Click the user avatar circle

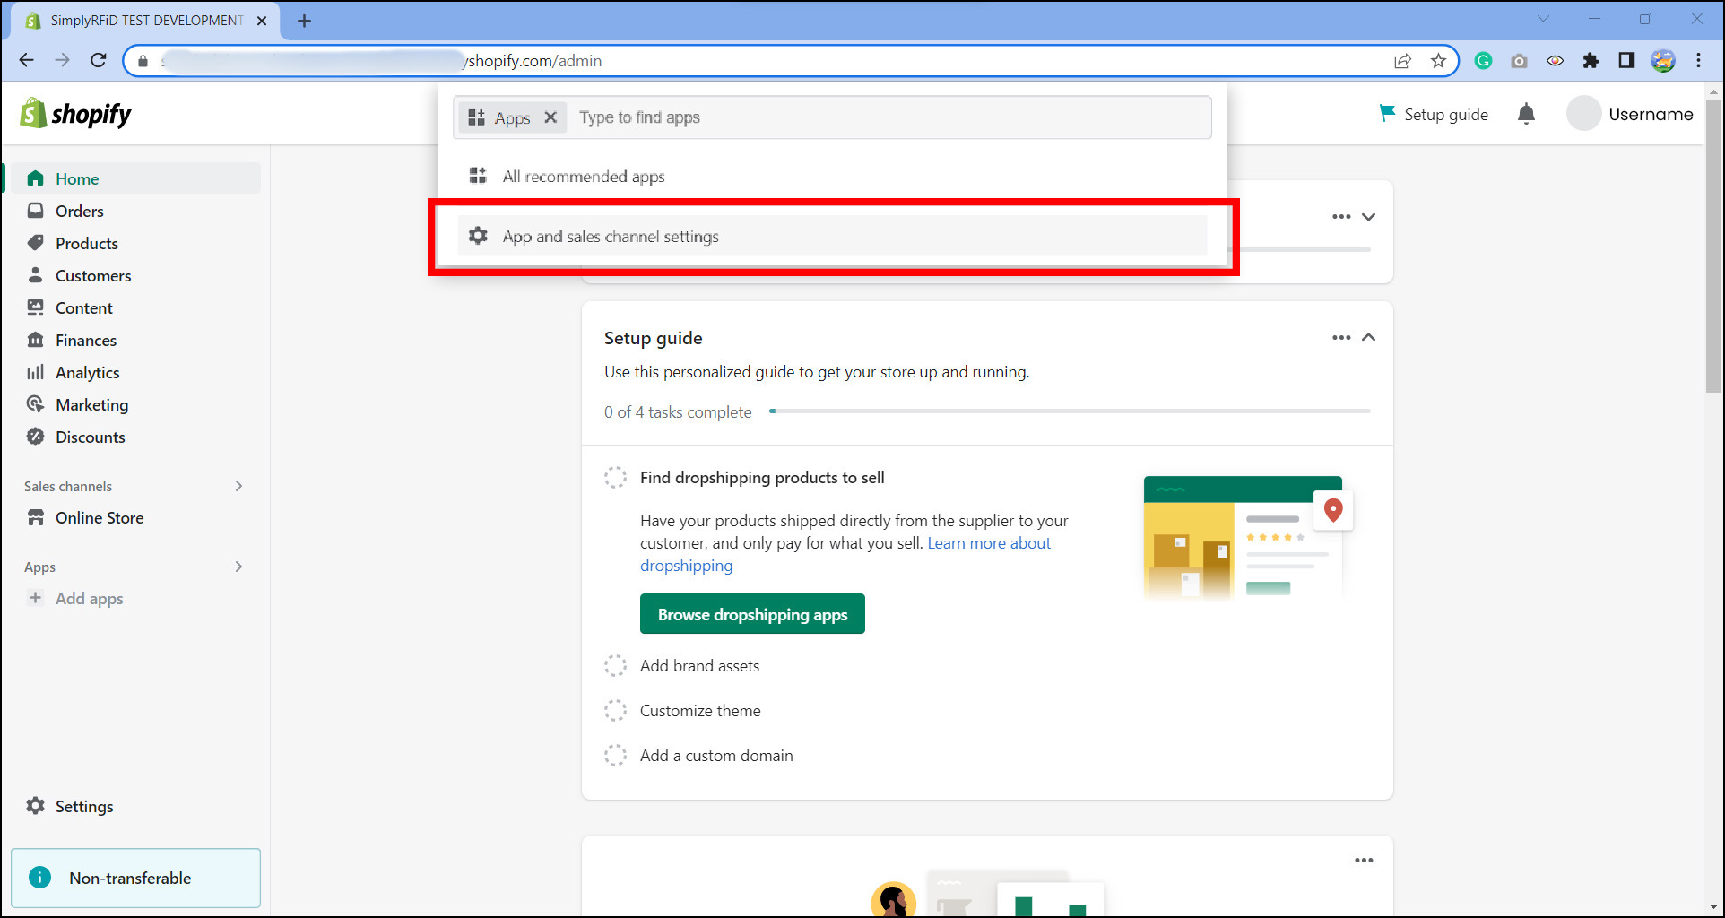click(x=1583, y=114)
